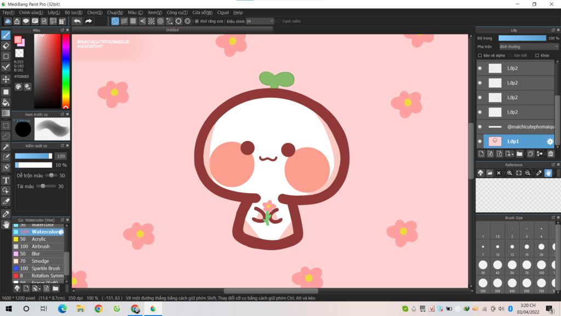
Task: Toggle visibility of Lớp1 layer
Action: click(480, 141)
